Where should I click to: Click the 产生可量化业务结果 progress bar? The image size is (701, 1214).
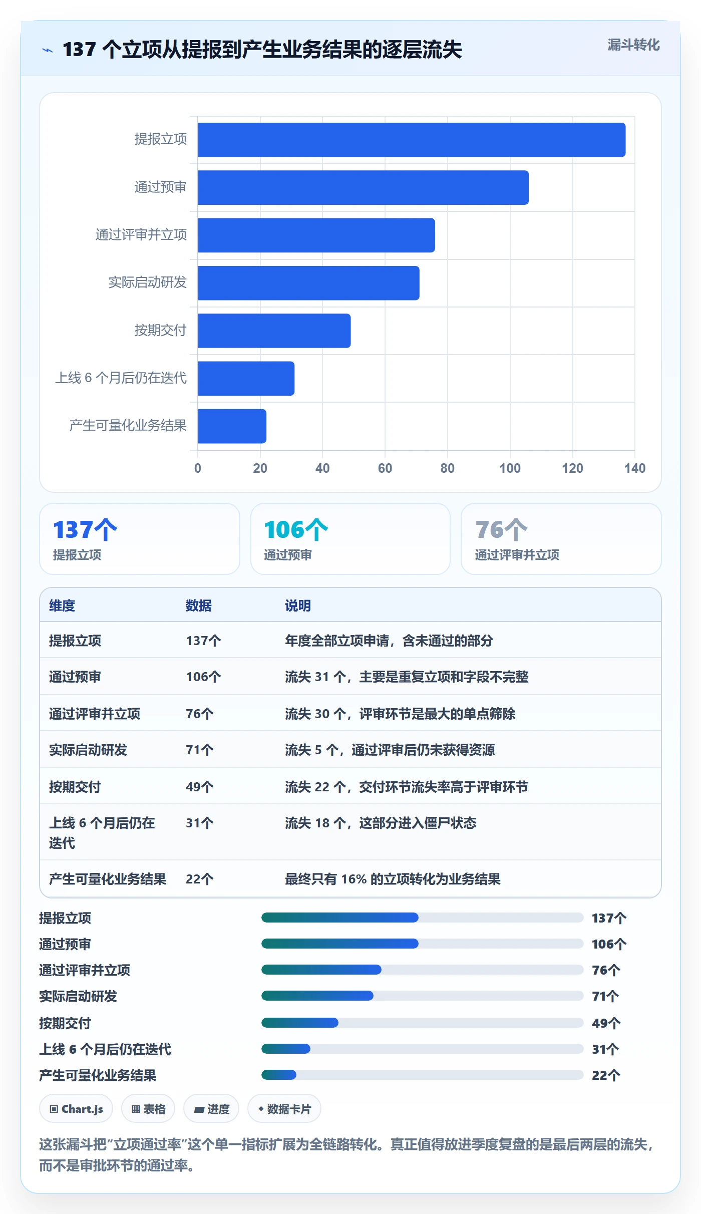[422, 1075]
